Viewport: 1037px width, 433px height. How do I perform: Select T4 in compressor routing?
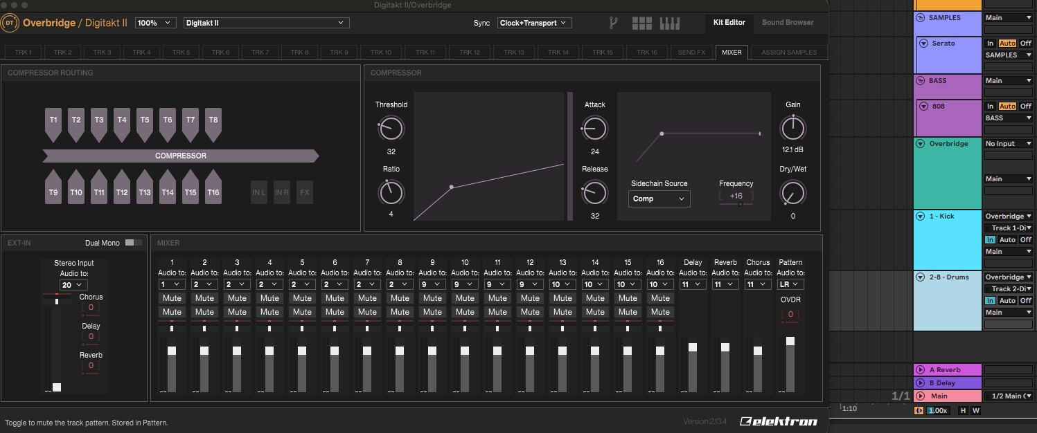click(122, 124)
